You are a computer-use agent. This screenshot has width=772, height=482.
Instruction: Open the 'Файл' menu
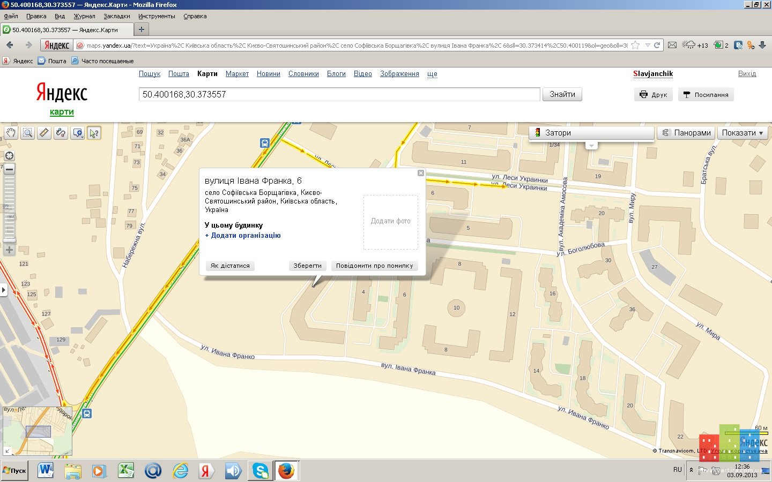(x=11, y=16)
